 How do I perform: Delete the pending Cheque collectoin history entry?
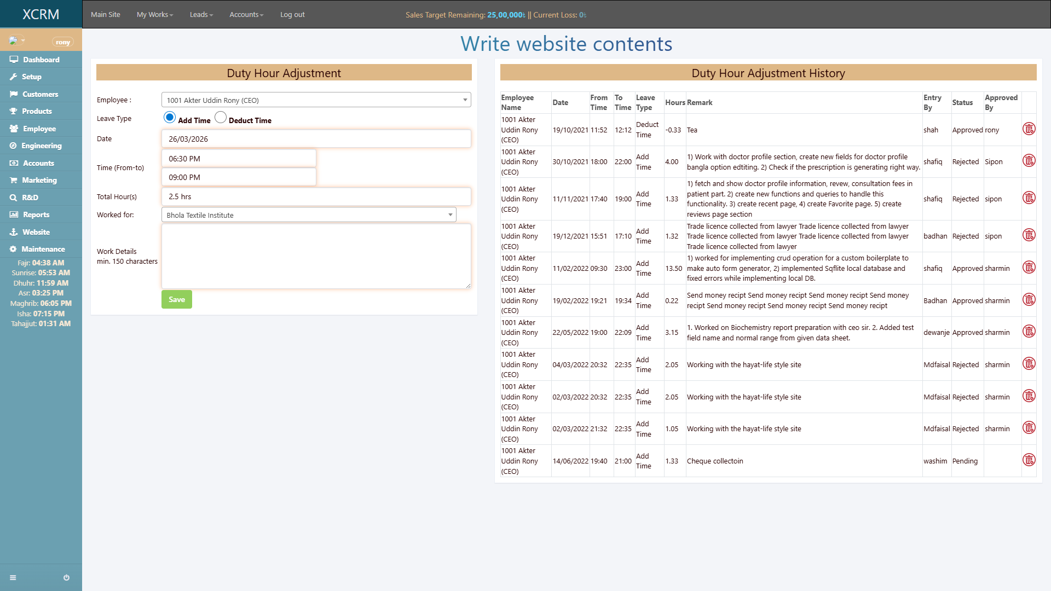click(x=1029, y=460)
